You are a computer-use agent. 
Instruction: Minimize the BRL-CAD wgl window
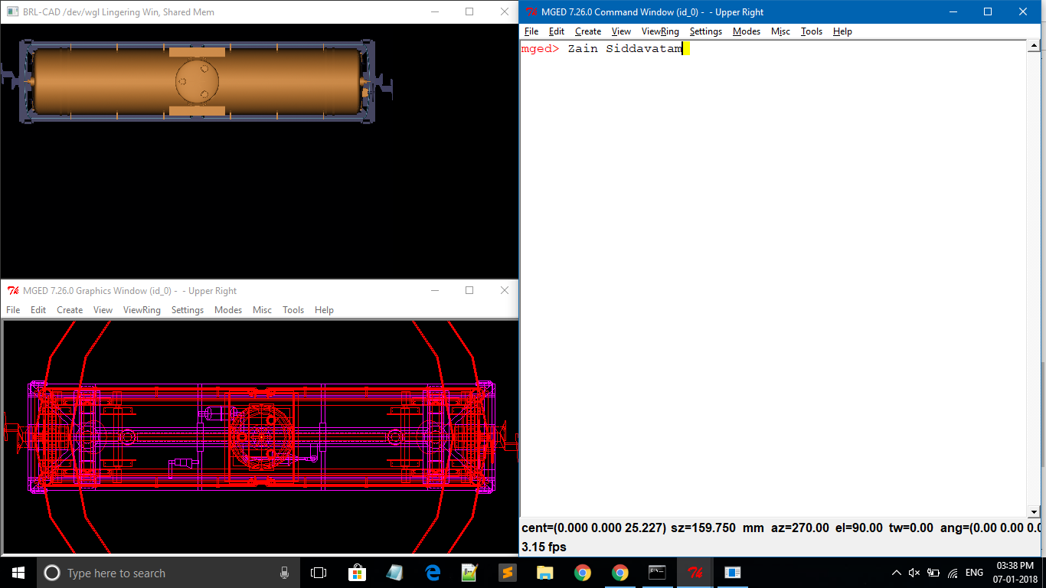pos(434,12)
